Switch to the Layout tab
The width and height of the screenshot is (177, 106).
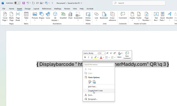click(x=36, y=9)
